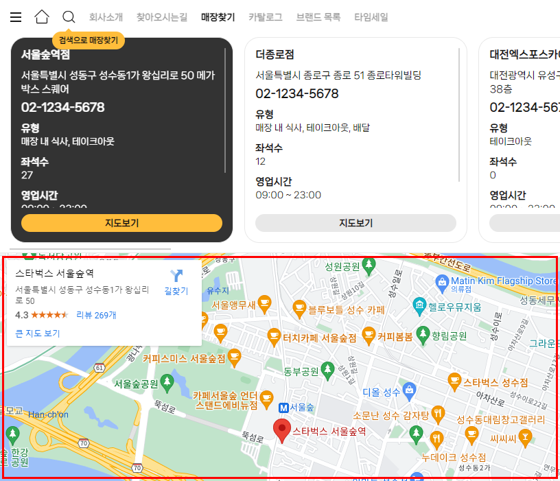Open 큰 지도 보기 link
Screen dimensions: 560x481
pyautogui.click(x=38, y=333)
